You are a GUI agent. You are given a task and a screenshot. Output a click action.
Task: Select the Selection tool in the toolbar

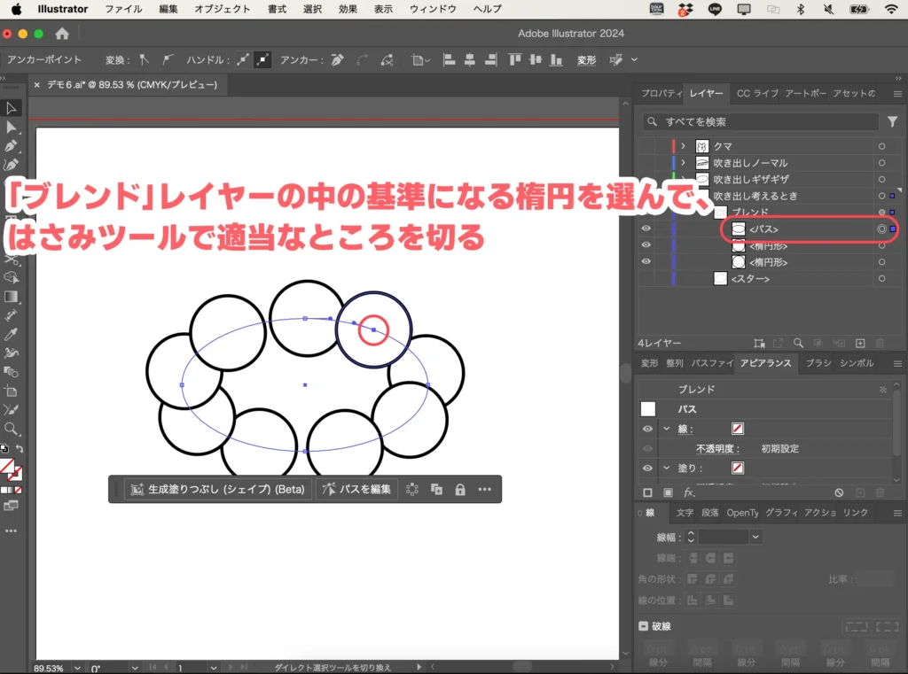click(12, 108)
